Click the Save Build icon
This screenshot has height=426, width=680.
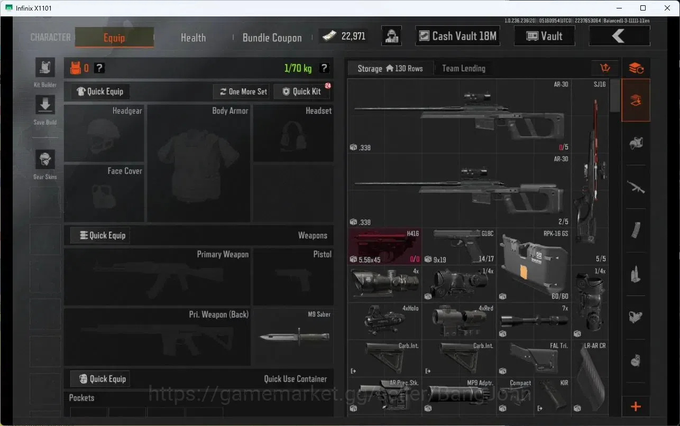tap(45, 105)
